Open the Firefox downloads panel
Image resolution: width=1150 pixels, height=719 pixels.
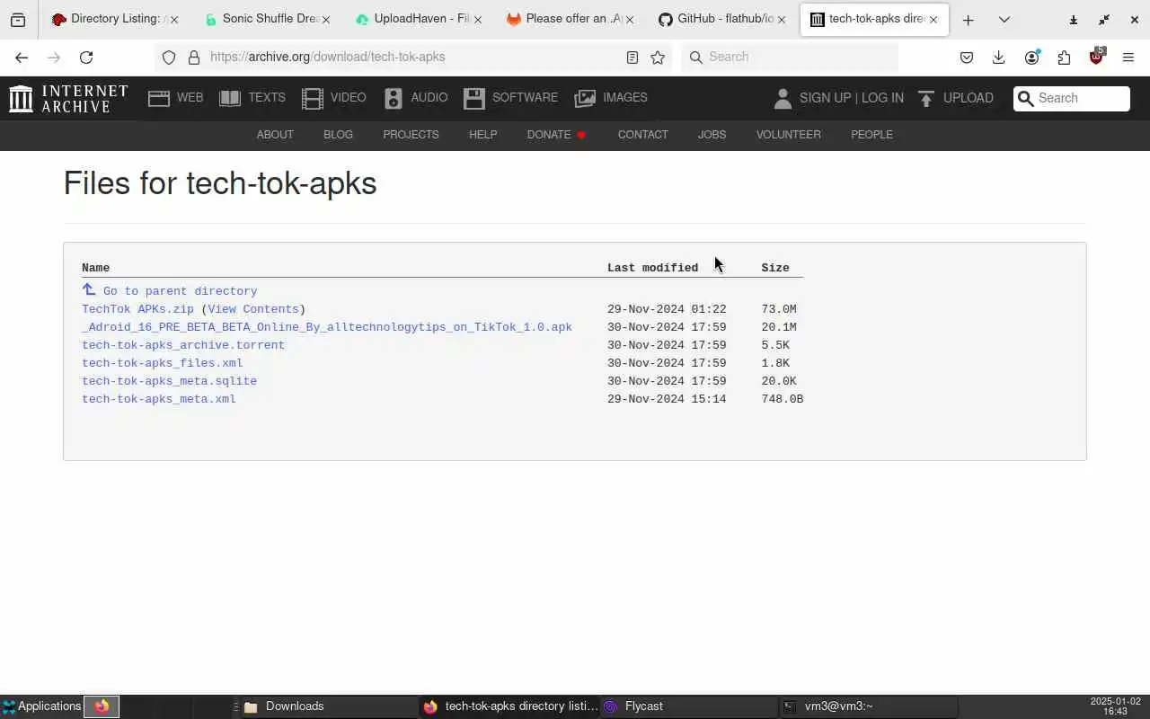pyautogui.click(x=998, y=58)
